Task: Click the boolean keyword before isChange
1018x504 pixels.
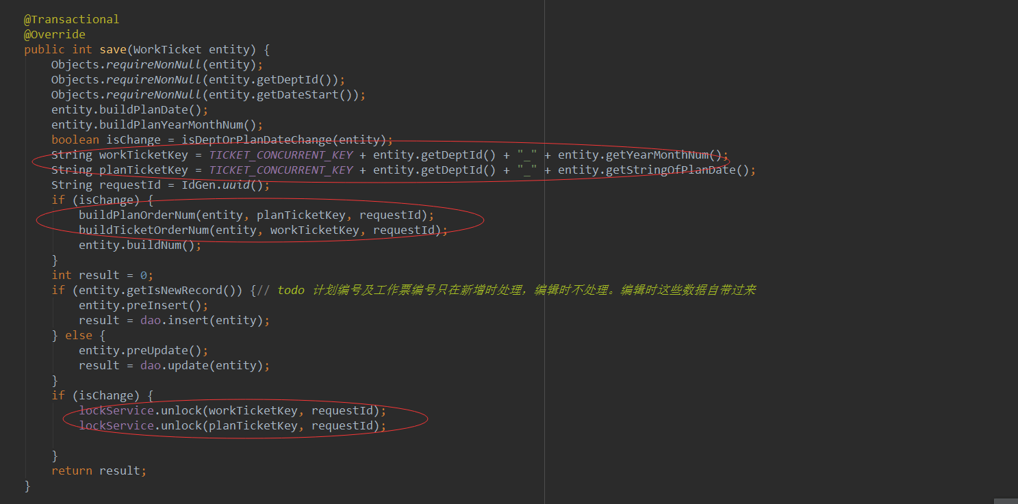Action: (x=75, y=140)
